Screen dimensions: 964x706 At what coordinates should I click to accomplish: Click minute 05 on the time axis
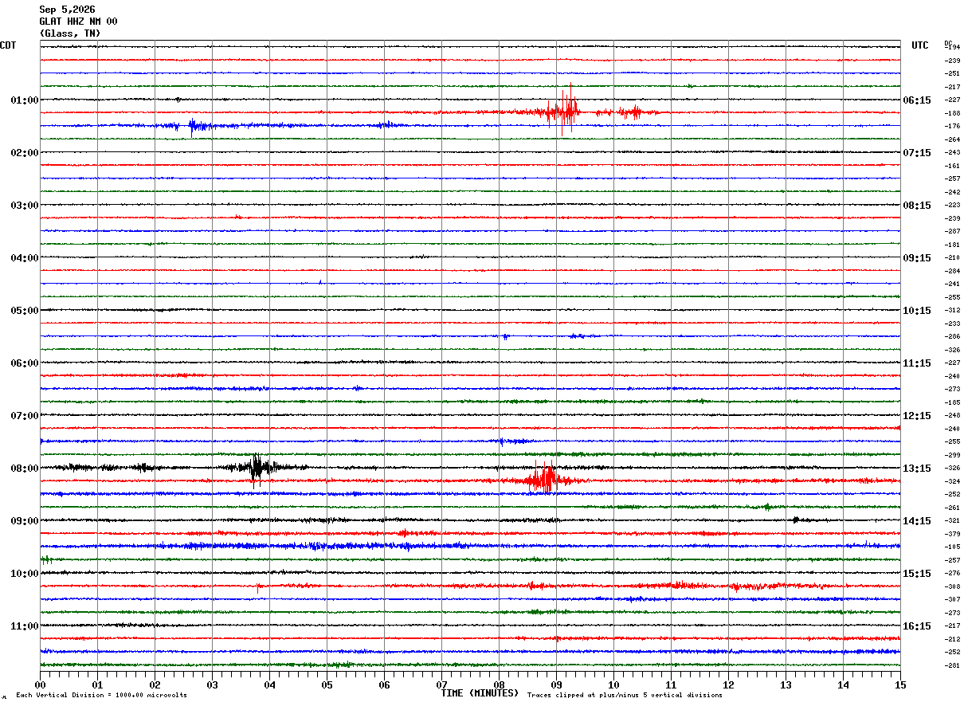coord(327,684)
